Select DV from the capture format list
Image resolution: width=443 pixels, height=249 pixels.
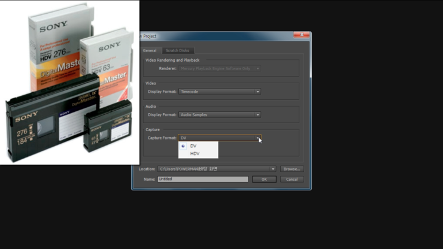[x=198, y=146]
